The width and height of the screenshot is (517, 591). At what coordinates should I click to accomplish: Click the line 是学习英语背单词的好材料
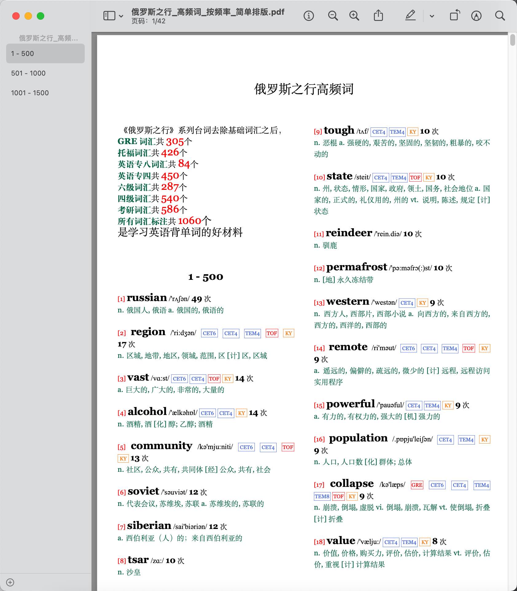[x=180, y=232]
